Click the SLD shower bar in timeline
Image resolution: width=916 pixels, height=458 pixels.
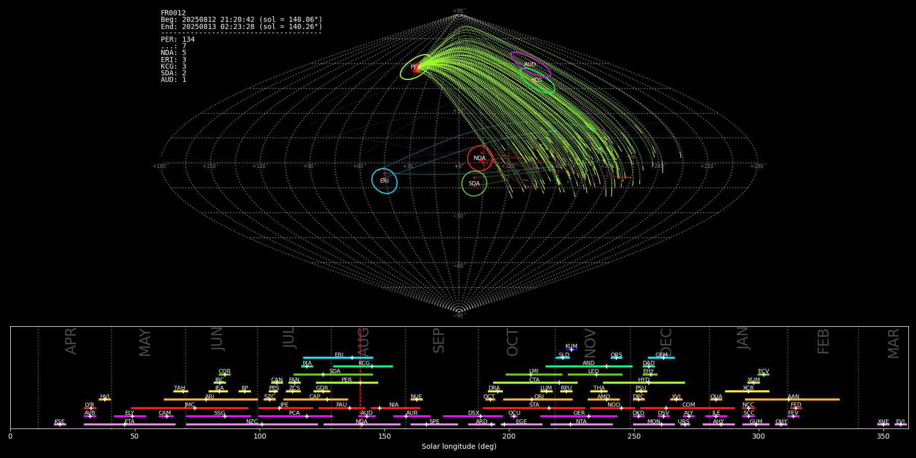point(562,358)
